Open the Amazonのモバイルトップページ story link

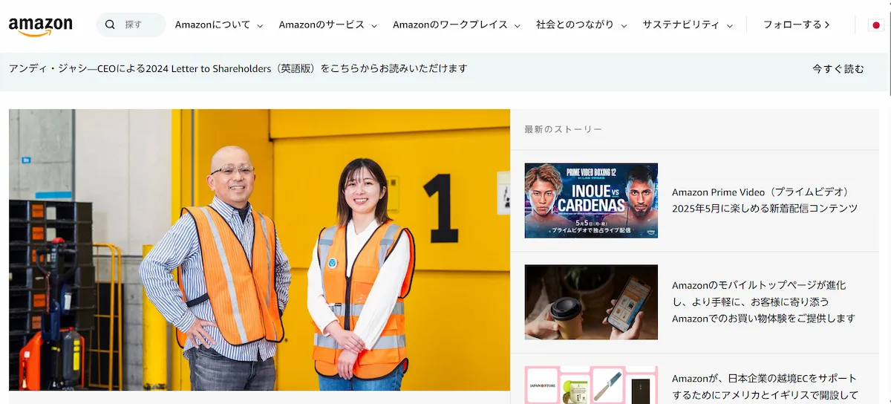(763, 302)
